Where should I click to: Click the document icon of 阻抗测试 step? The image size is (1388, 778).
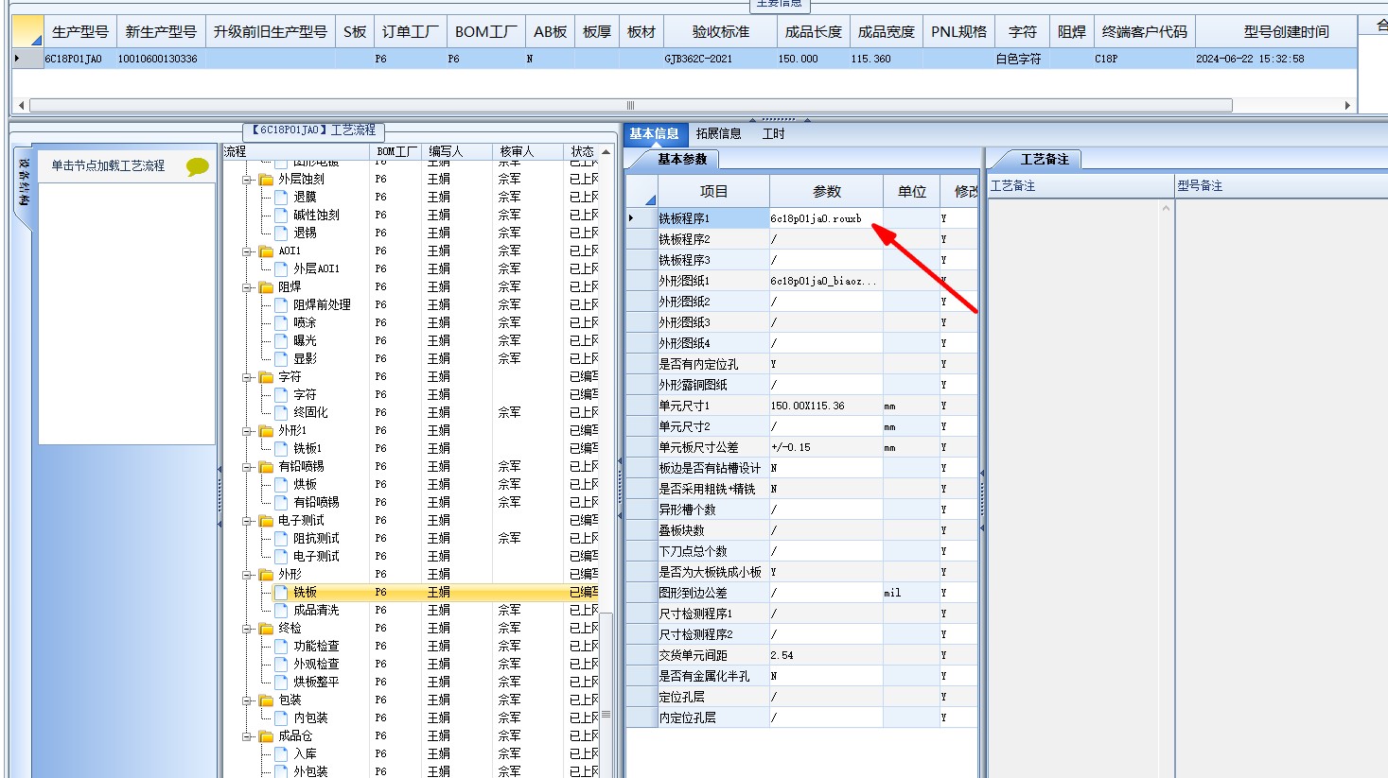pyautogui.click(x=281, y=538)
